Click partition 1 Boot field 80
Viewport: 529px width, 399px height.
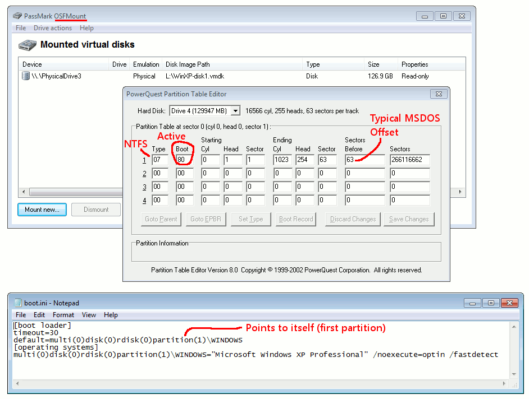click(185, 160)
